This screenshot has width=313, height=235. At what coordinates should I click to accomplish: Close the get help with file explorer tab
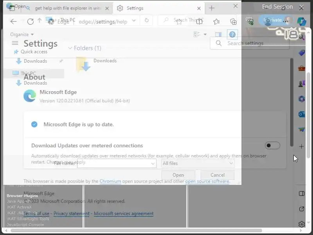pos(107,8)
